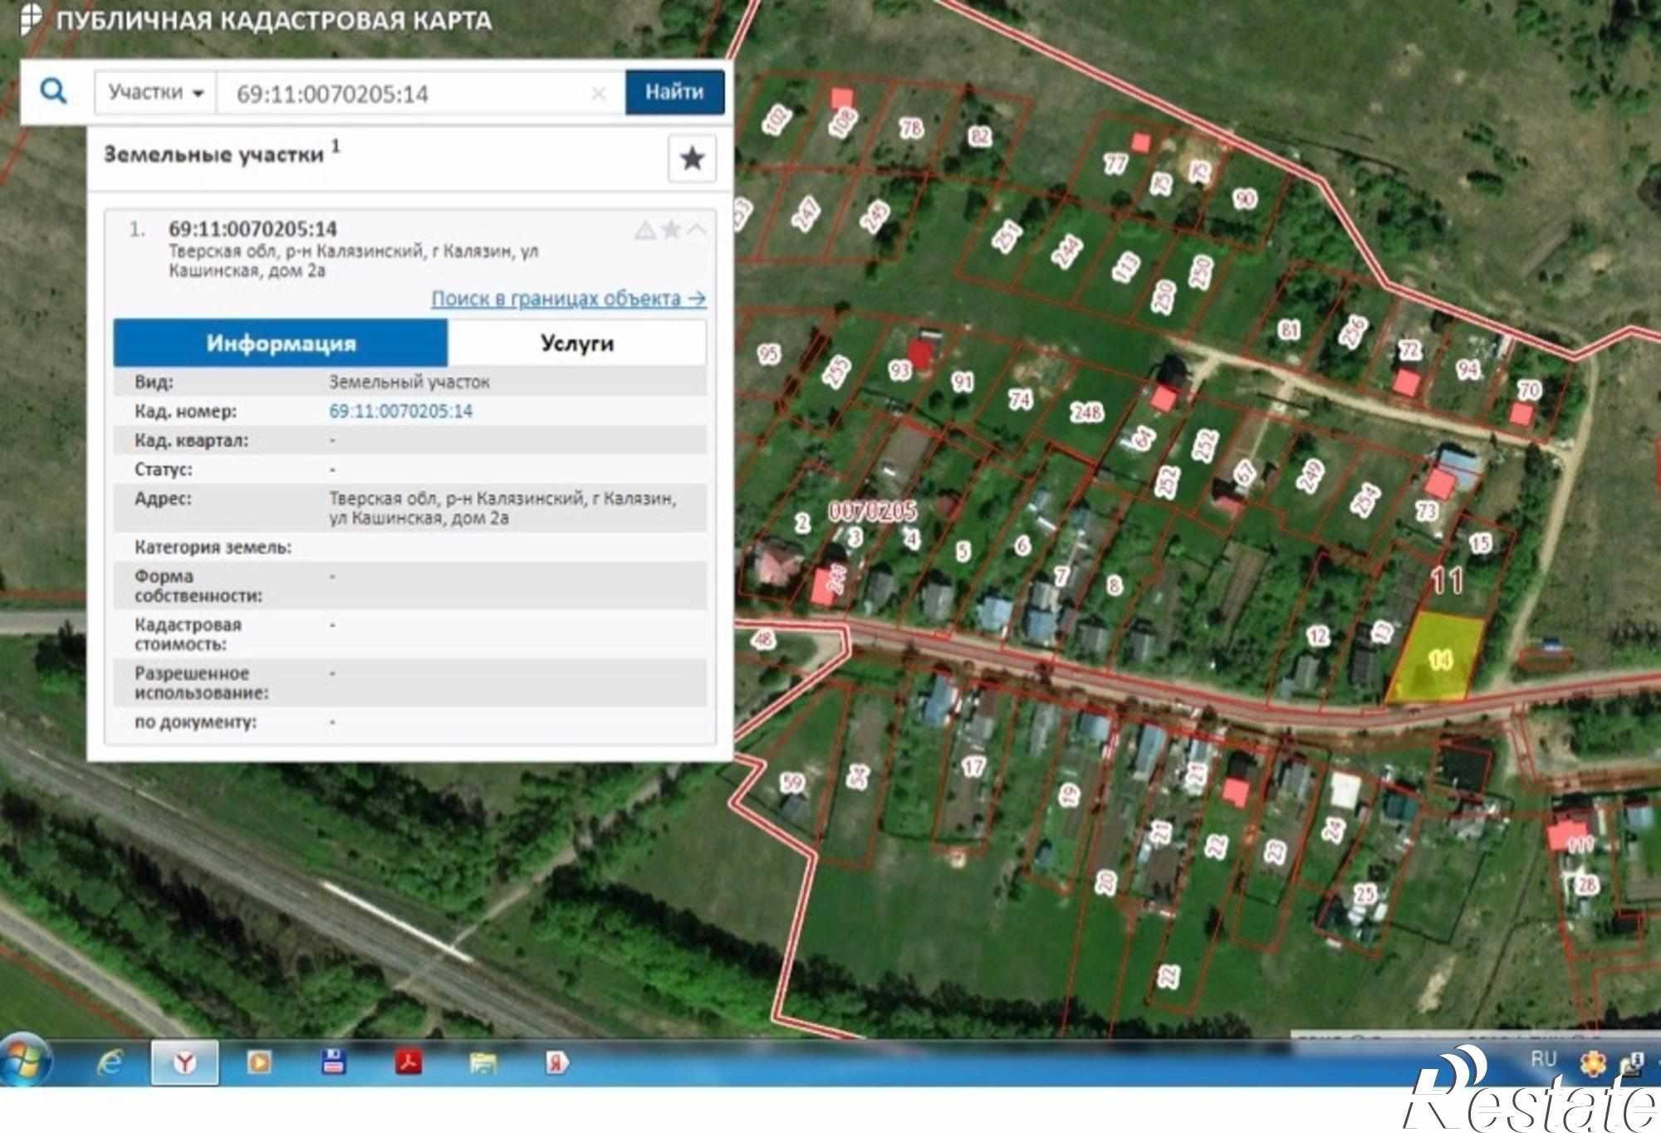Viewport: 1661px width, 1133px height.
Task: Click the red Я Yandex taskbar icon
Action: coord(556,1062)
